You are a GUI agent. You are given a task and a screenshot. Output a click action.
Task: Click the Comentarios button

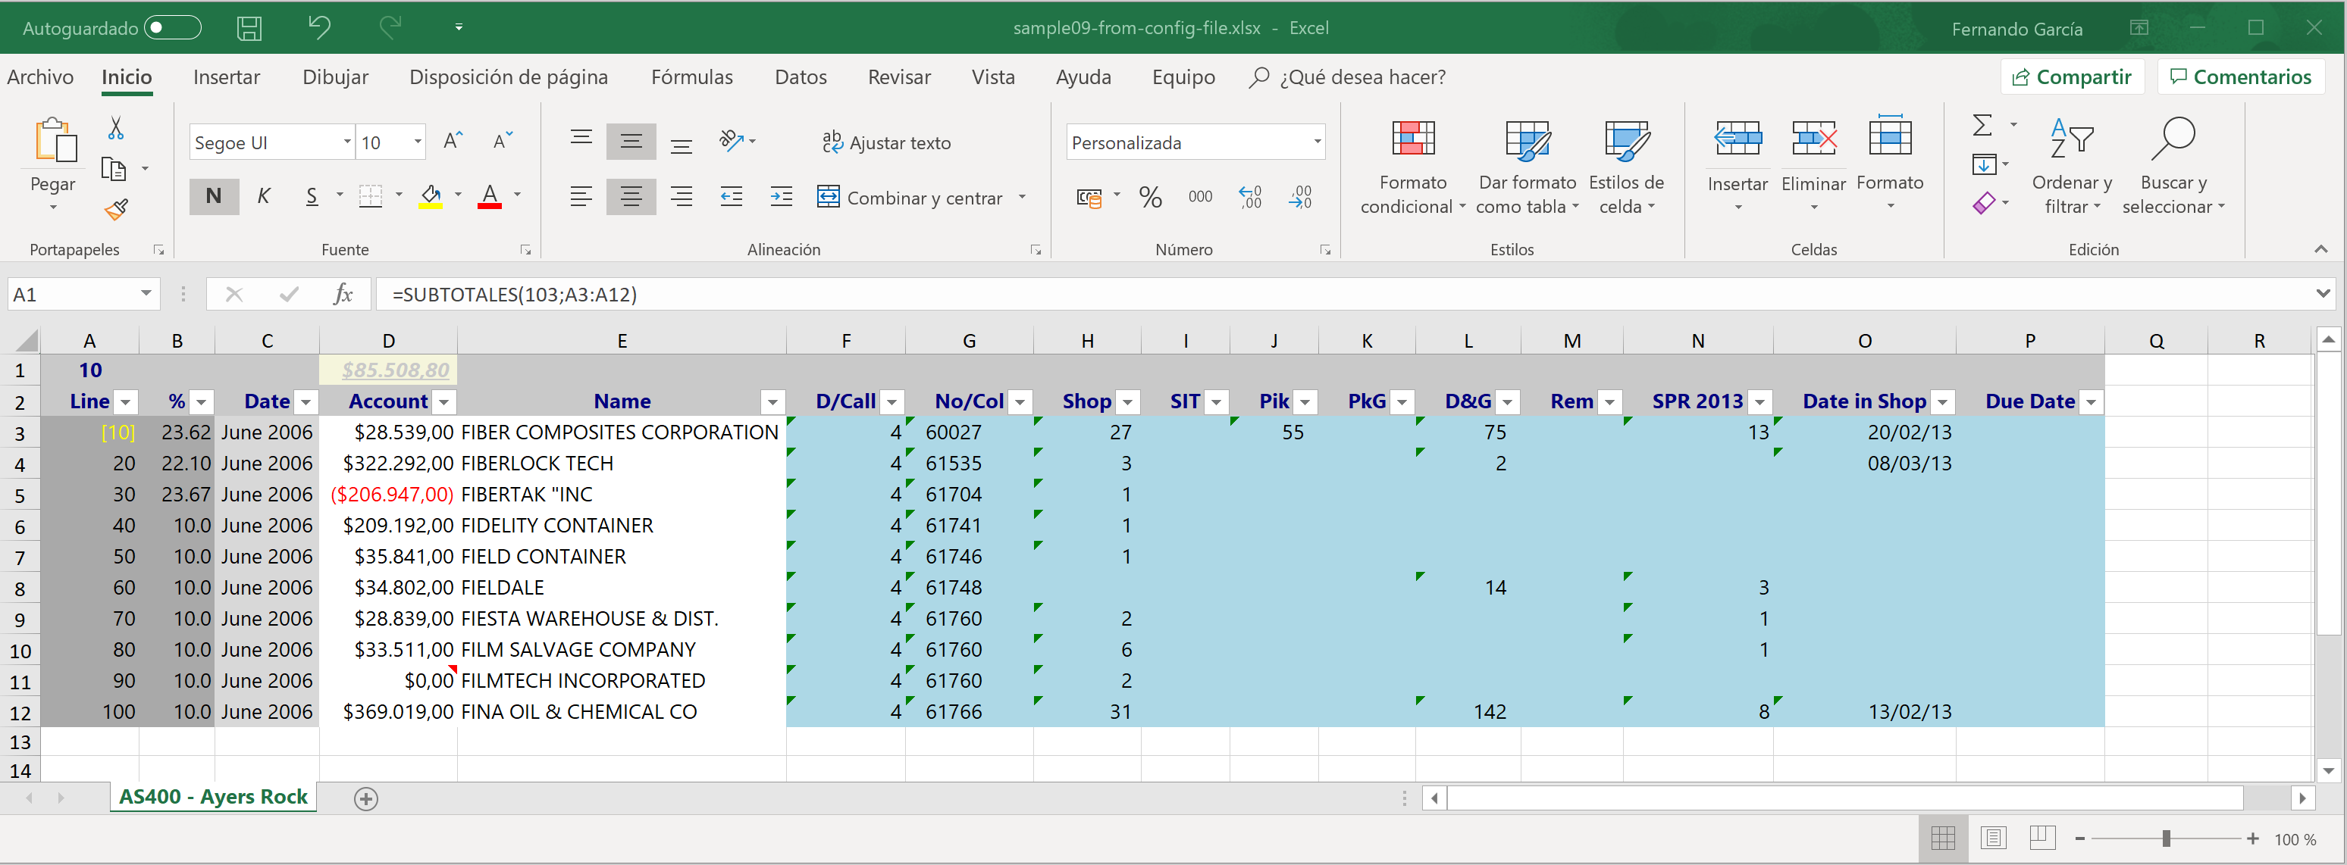(2240, 77)
